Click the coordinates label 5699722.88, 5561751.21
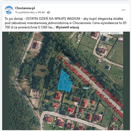Viewport: 131px width, 131px height. (x=109, y=33)
